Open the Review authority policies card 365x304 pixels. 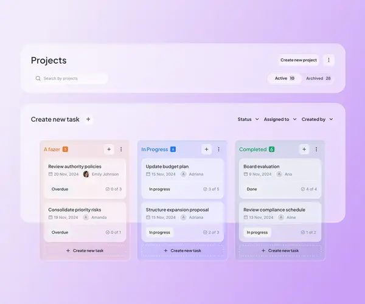(85, 178)
